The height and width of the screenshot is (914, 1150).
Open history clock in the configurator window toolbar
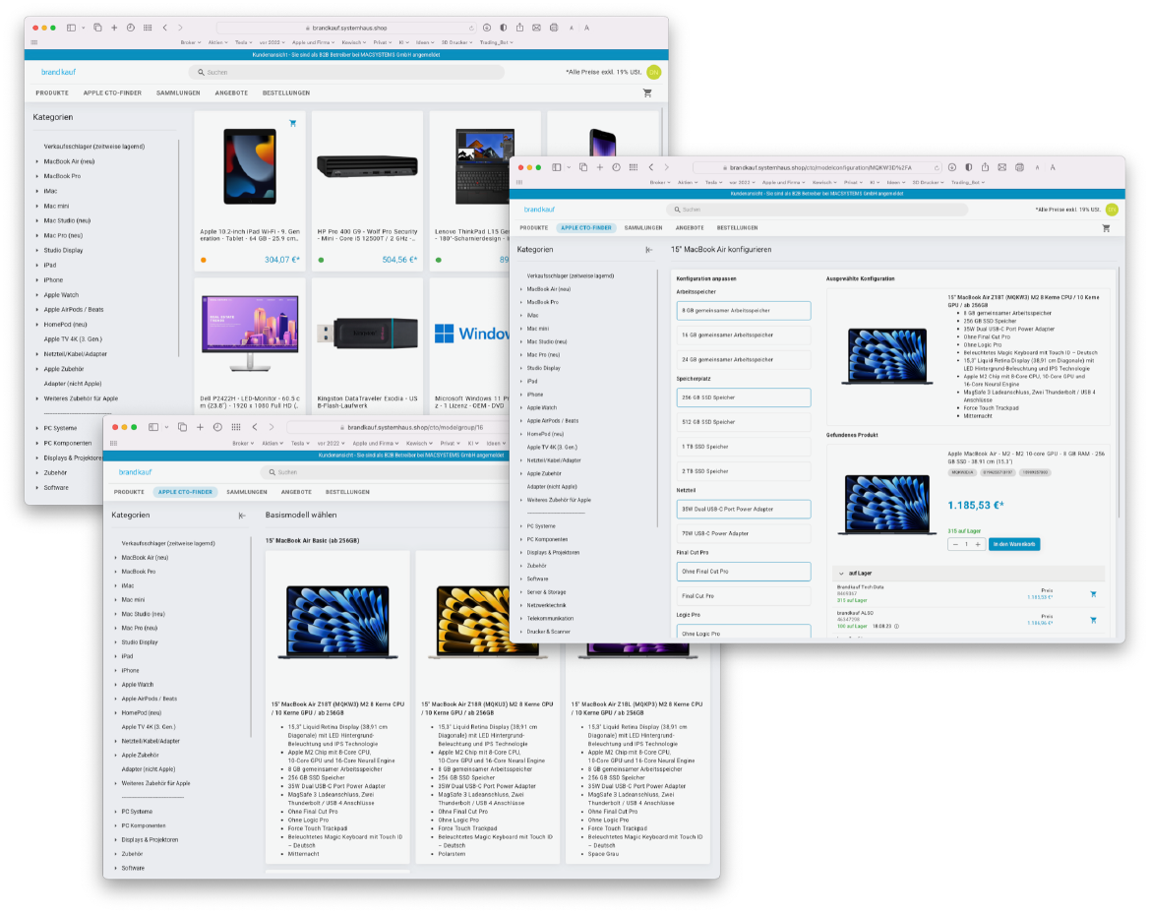616,167
